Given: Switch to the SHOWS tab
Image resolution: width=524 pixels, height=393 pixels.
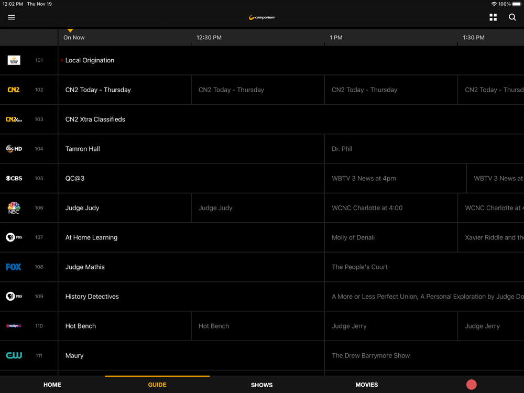Looking at the screenshot, I should (261, 385).
